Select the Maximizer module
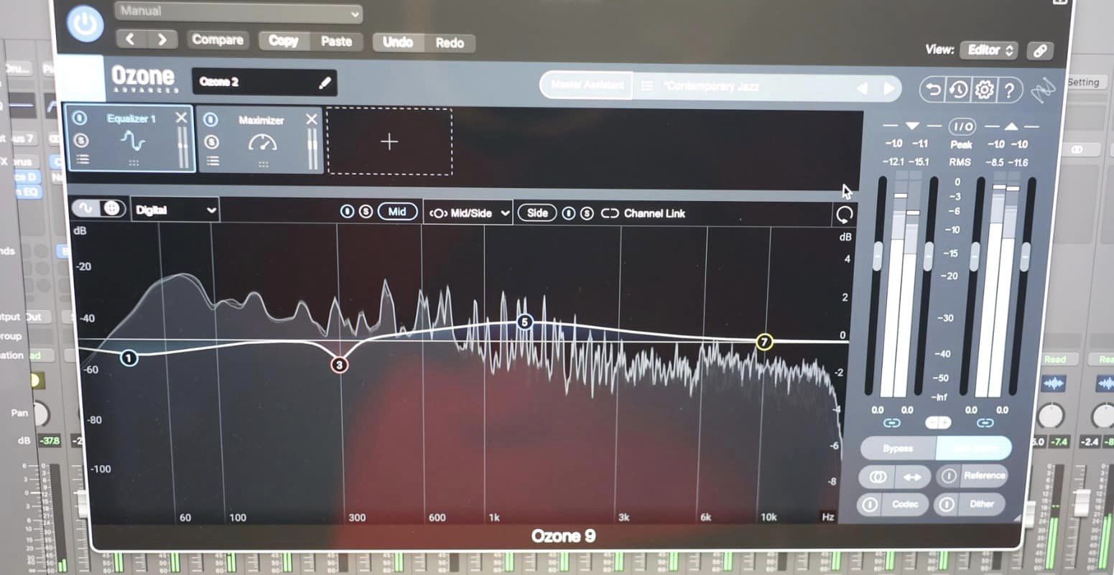 point(260,141)
